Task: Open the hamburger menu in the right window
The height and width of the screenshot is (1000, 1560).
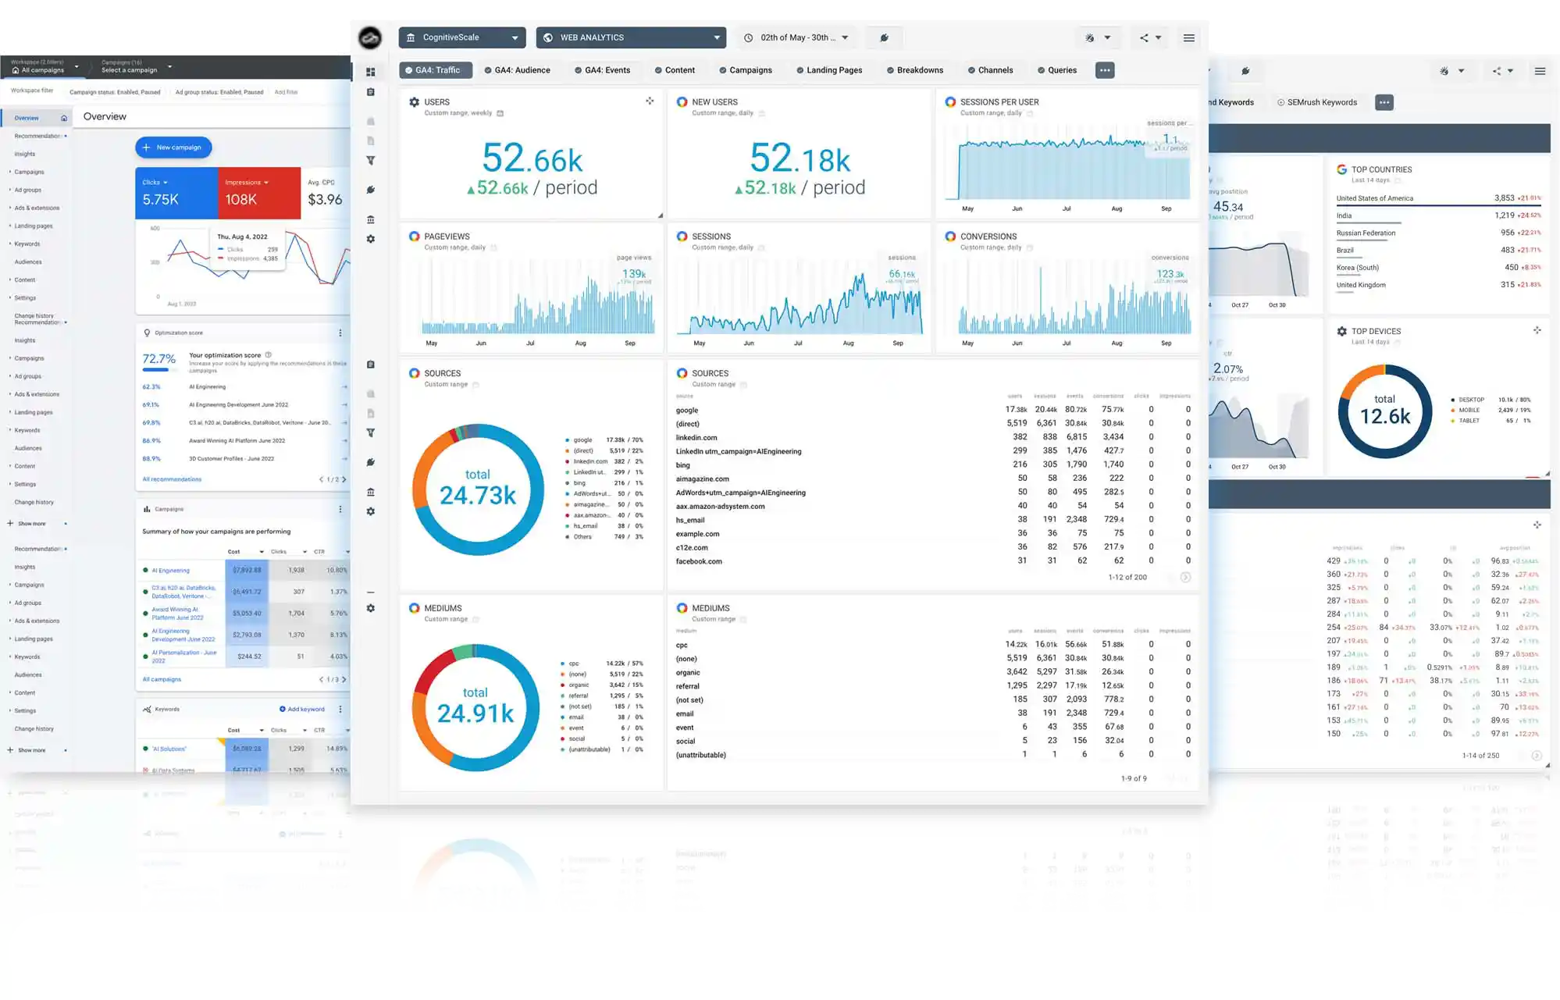Action: 1540,71
